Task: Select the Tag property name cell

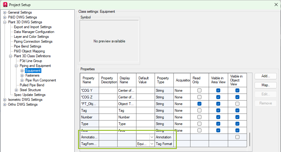Action: [x=89, y=111]
